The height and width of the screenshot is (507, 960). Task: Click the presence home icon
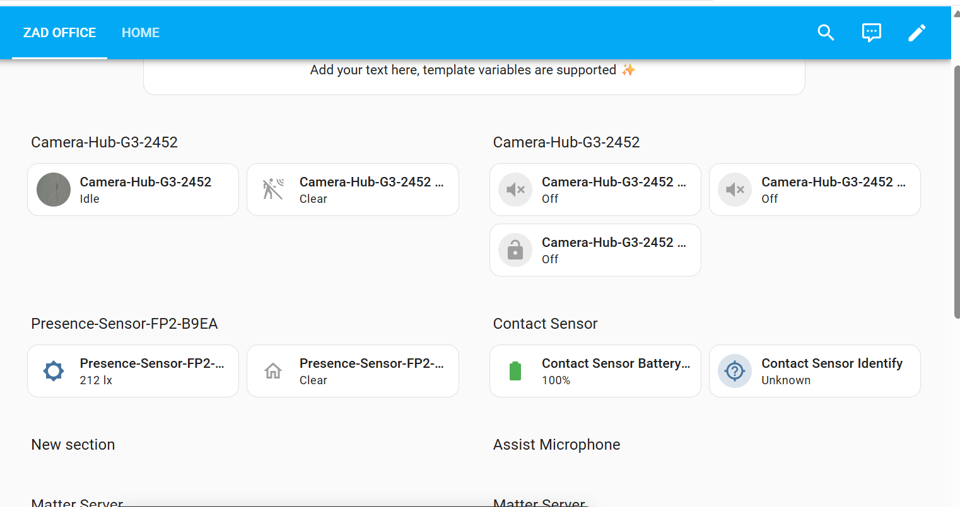point(273,371)
